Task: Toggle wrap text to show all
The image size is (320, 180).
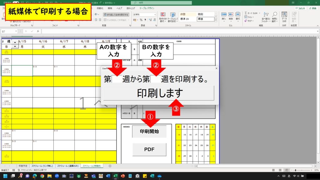Action: (x=116, y=14)
